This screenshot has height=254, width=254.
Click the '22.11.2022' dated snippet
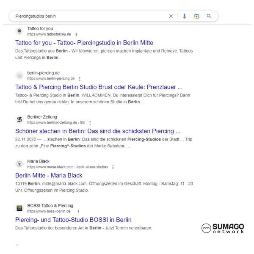point(104,143)
